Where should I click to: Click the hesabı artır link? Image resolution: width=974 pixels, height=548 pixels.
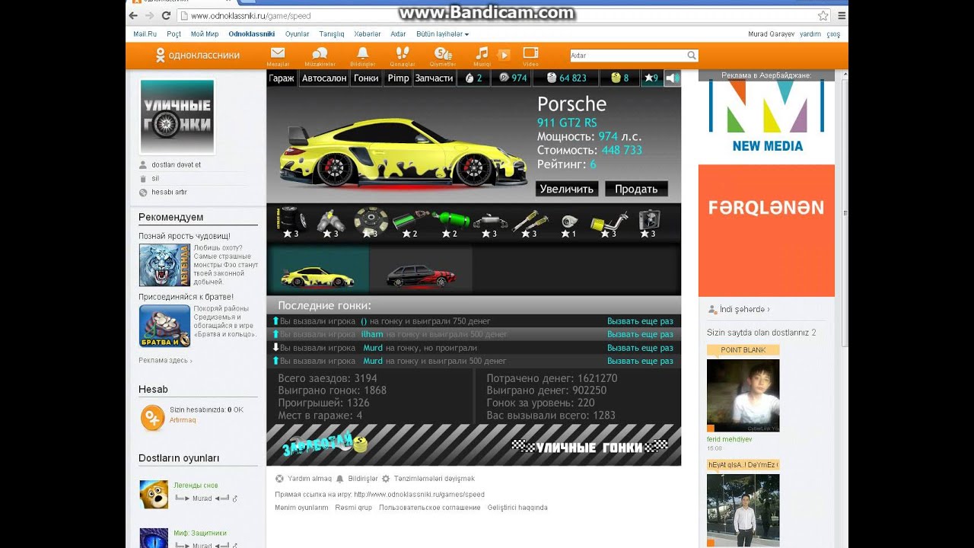point(169,192)
